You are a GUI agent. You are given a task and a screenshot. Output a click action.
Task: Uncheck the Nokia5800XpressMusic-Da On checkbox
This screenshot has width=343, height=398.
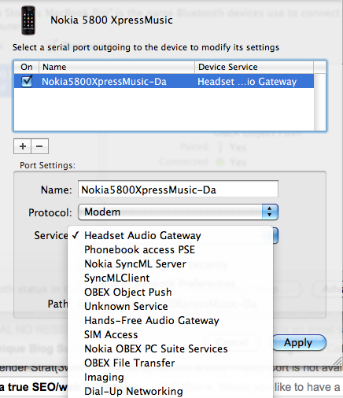(27, 81)
